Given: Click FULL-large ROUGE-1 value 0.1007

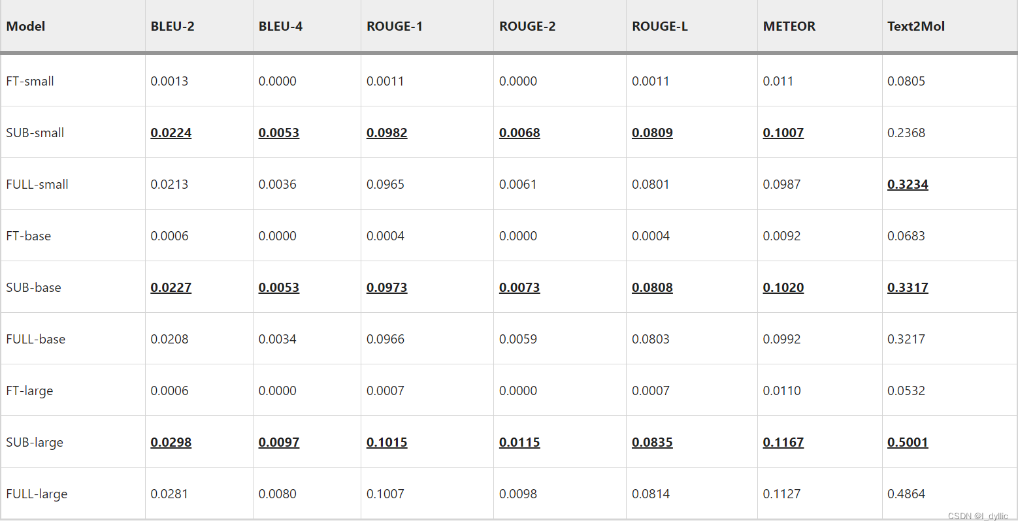Looking at the screenshot, I should pyautogui.click(x=386, y=494).
